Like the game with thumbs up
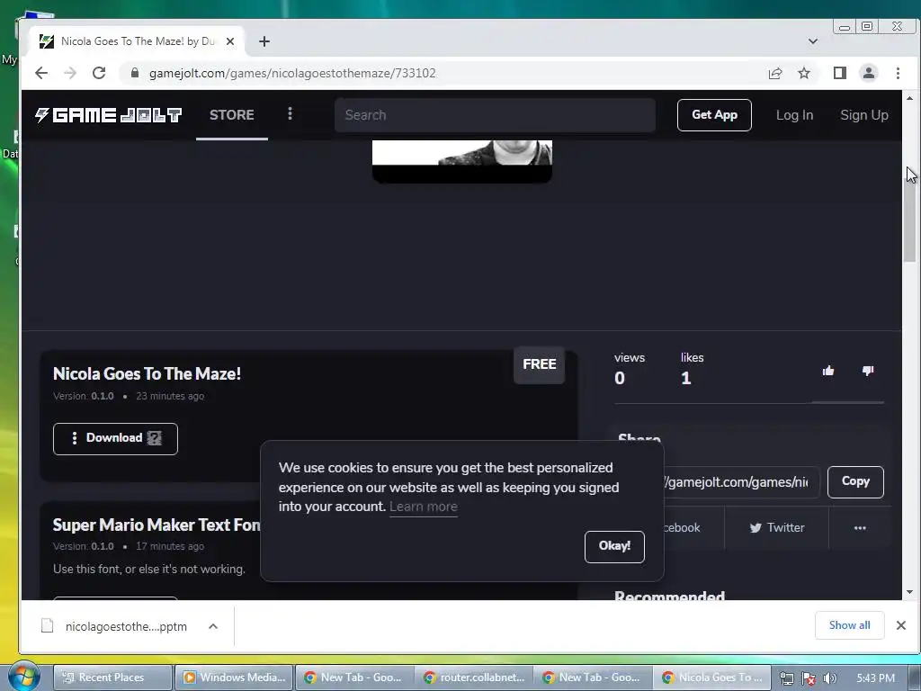921x691 pixels. pyautogui.click(x=828, y=371)
